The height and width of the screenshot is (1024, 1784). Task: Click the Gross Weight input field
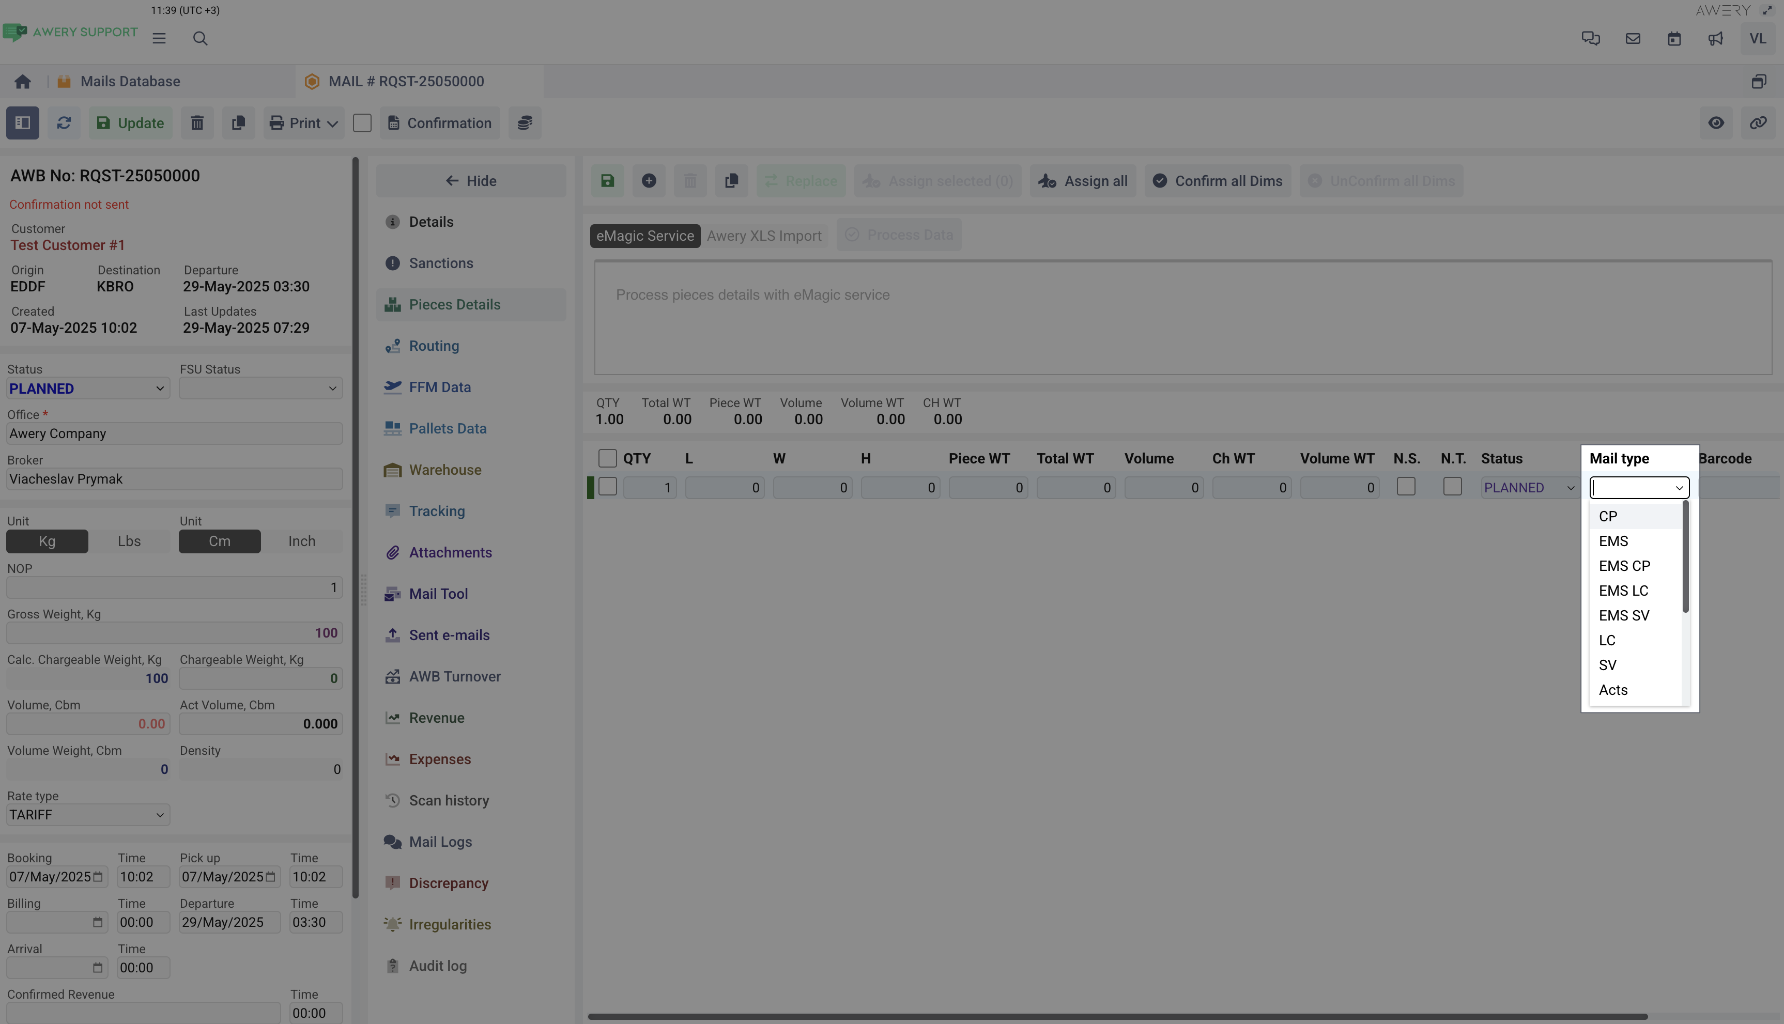174,633
